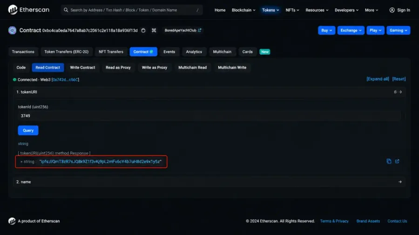Open Contact Us footer link
The height and width of the screenshot is (235, 419).
(397, 221)
